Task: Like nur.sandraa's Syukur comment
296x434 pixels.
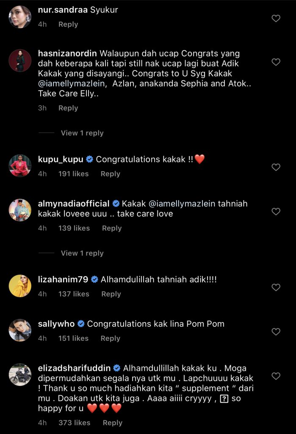Action: tap(276, 18)
